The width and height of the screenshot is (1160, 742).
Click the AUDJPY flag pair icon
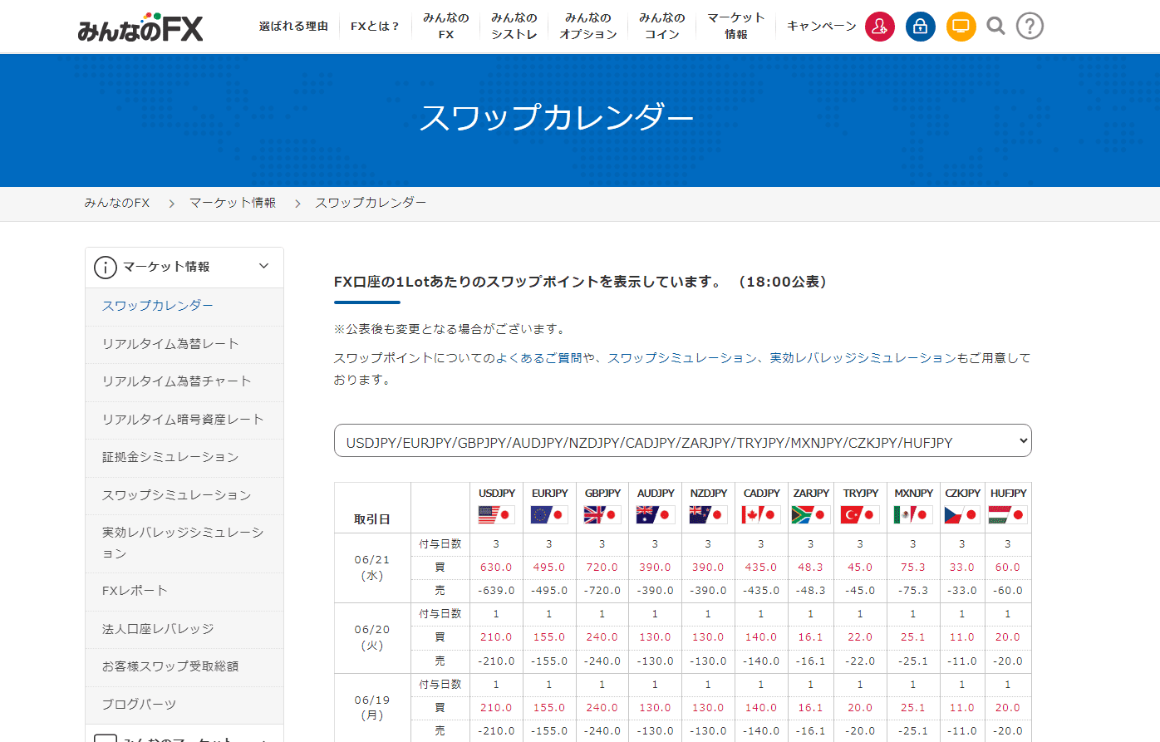[x=656, y=514]
